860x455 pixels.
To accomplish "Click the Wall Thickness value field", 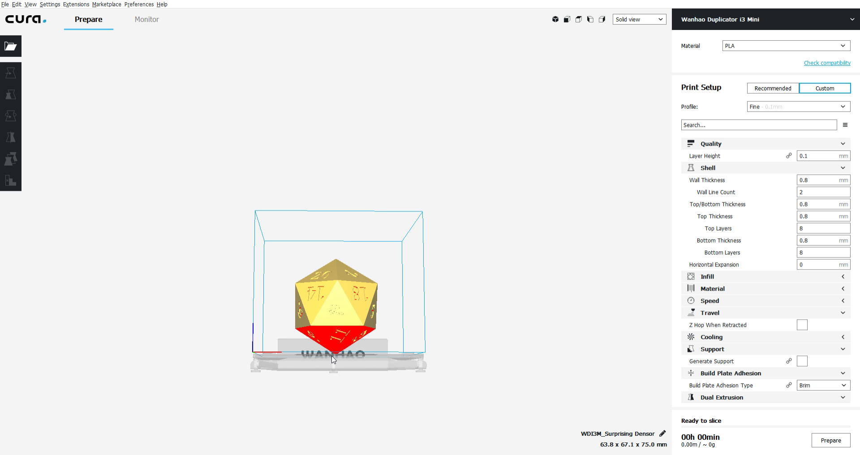I will coord(823,180).
